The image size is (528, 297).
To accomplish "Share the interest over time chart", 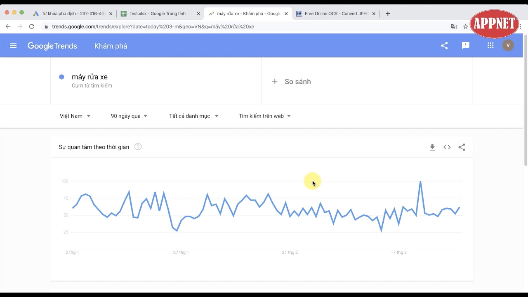I will 462,147.
